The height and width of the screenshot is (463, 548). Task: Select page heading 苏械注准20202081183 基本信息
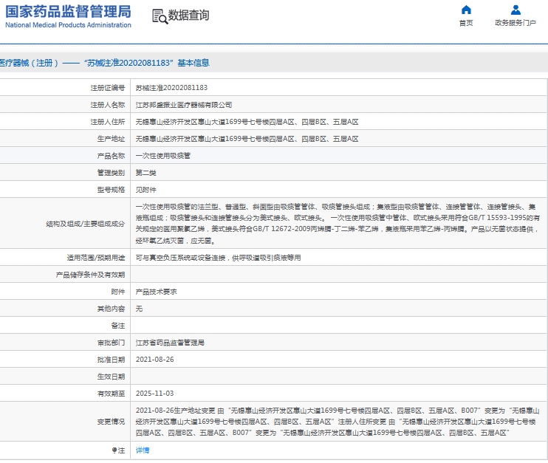click(x=104, y=63)
